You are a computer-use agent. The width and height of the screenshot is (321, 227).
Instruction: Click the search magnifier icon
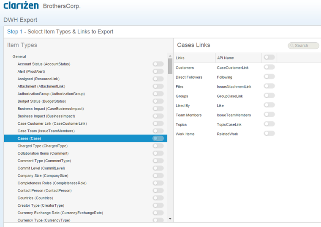[x=292, y=46]
